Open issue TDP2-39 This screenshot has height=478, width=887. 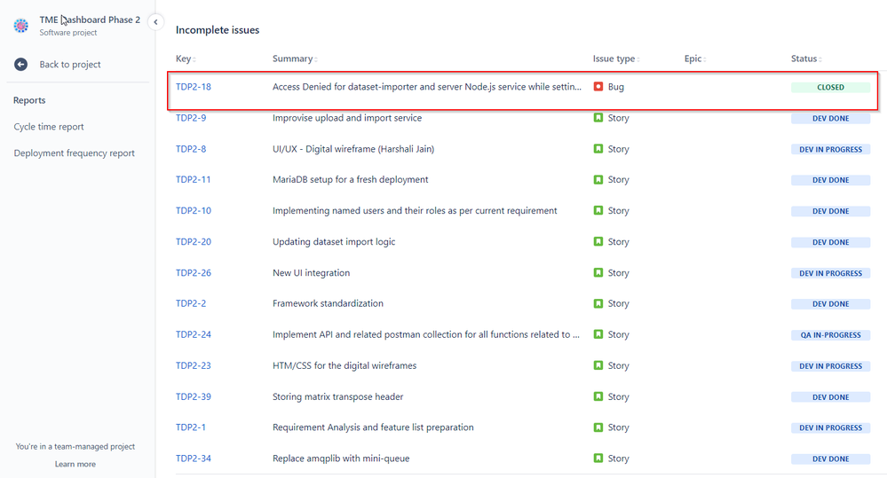point(194,396)
